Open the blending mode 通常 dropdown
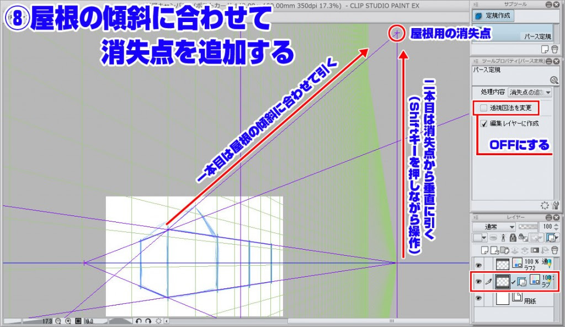565x327 pixels. [x=494, y=226]
